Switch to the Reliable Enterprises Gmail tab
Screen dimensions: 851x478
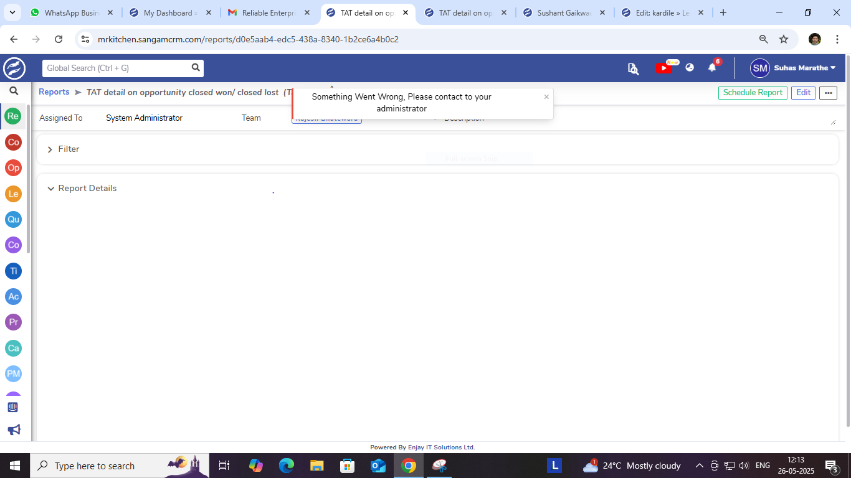[x=269, y=12]
